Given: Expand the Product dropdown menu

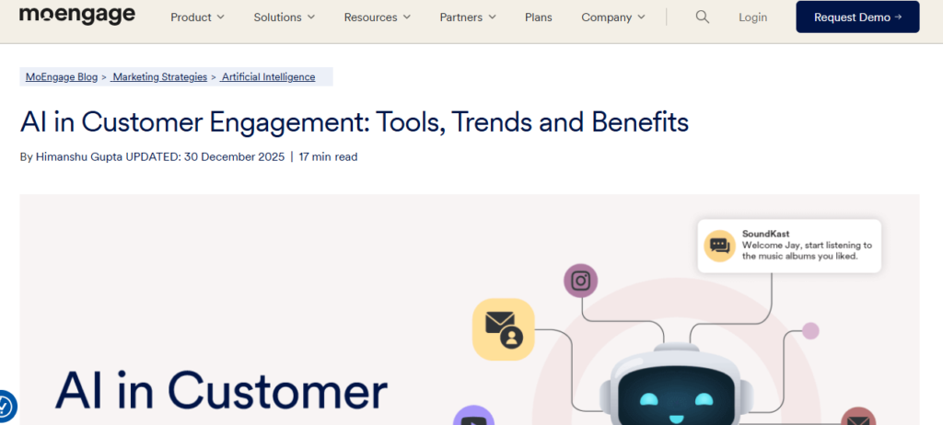Looking at the screenshot, I should pyautogui.click(x=197, y=17).
